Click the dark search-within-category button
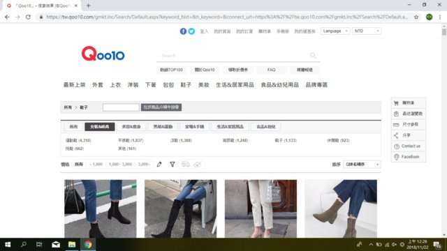The width and height of the screenshot is (447, 251). pyautogui.click(x=161, y=107)
